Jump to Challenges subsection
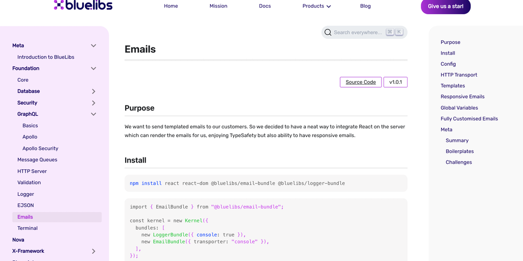The image size is (523, 261). click(459, 162)
